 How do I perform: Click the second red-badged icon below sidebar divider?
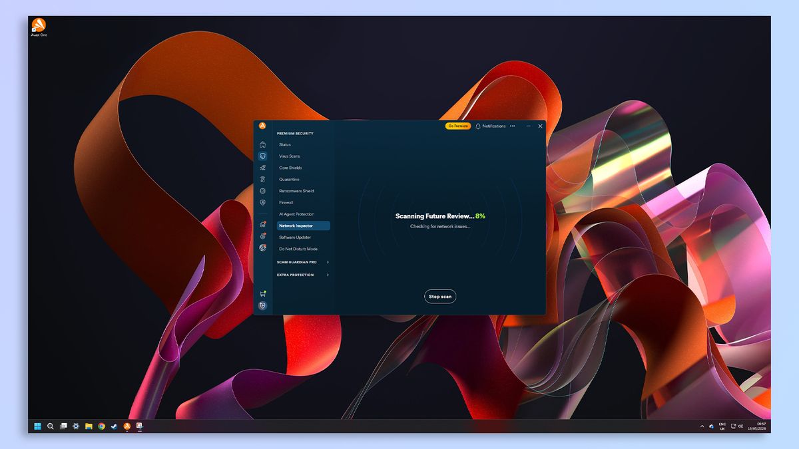click(262, 235)
